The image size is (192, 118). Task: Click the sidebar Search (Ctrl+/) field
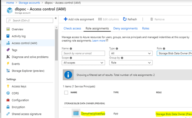point(30,20)
